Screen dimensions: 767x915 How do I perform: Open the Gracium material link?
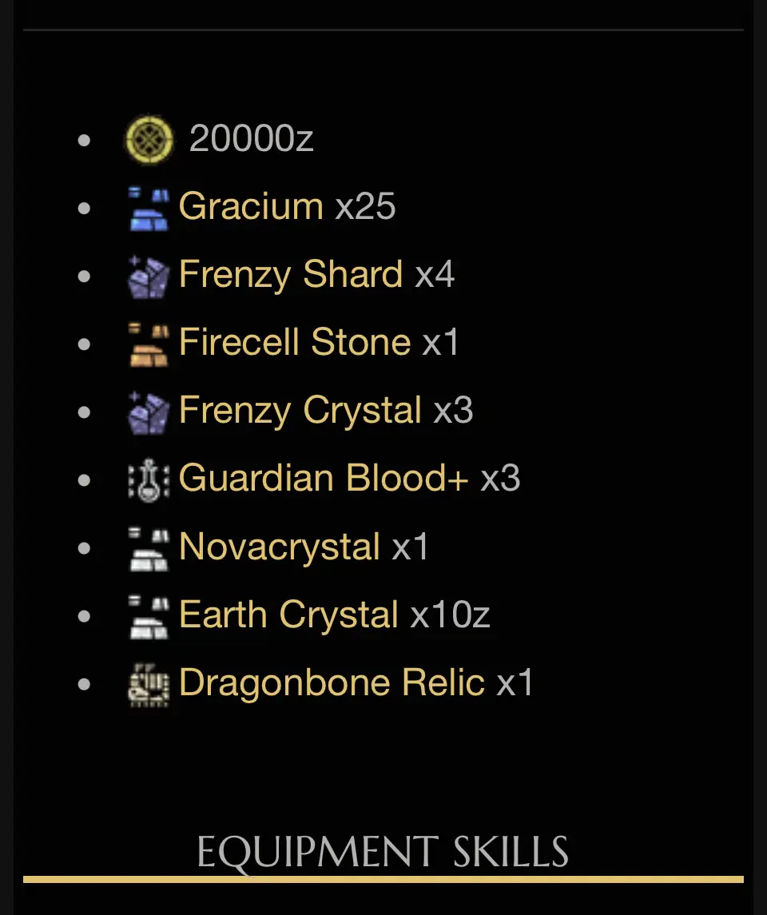point(252,207)
